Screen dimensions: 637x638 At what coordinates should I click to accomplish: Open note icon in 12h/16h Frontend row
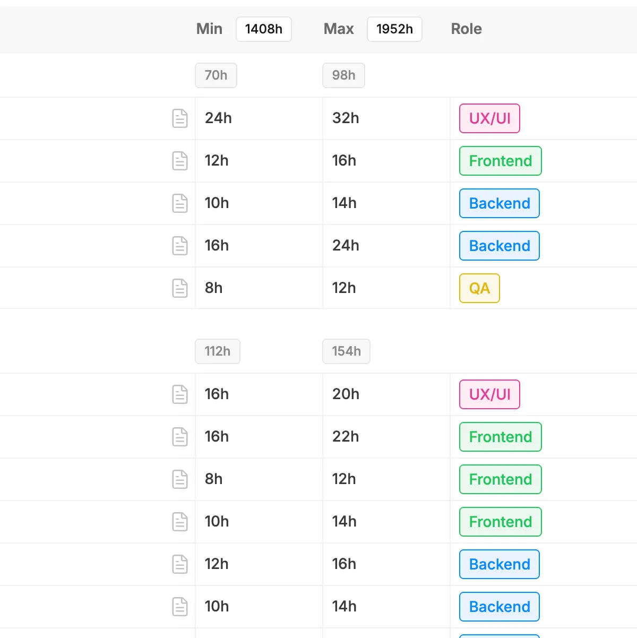click(180, 161)
